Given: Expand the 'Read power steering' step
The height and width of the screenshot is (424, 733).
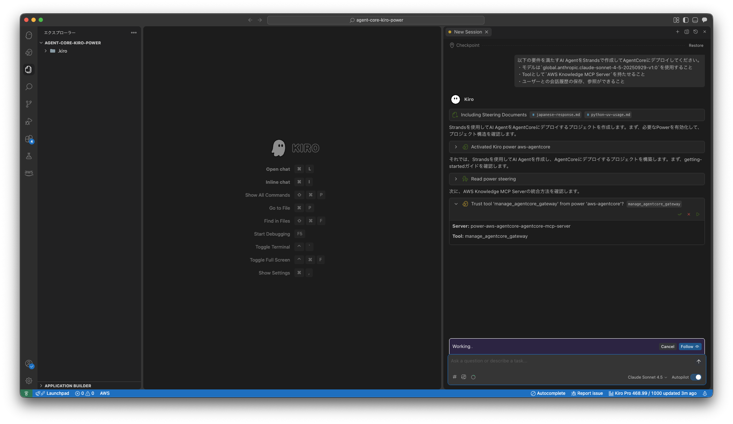Looking at the screenshot, I should pyautogui.click(x=456, y=179).
